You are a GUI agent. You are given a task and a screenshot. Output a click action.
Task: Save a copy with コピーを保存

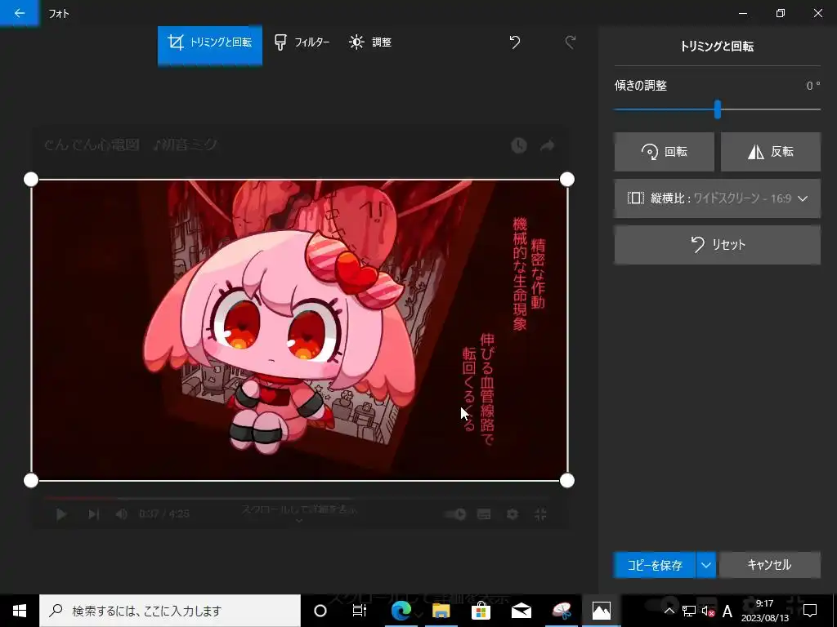[x=655, y=565]
